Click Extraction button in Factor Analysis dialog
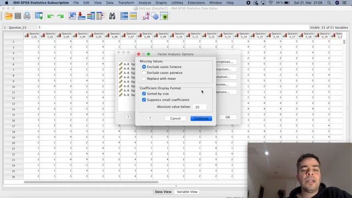This screenshot has height=198, width=352. 226,69
